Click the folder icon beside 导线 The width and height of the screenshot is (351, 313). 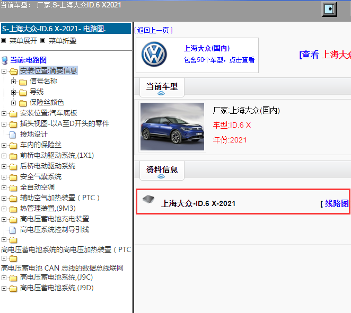pyautogui.click(x=23, y=93)
